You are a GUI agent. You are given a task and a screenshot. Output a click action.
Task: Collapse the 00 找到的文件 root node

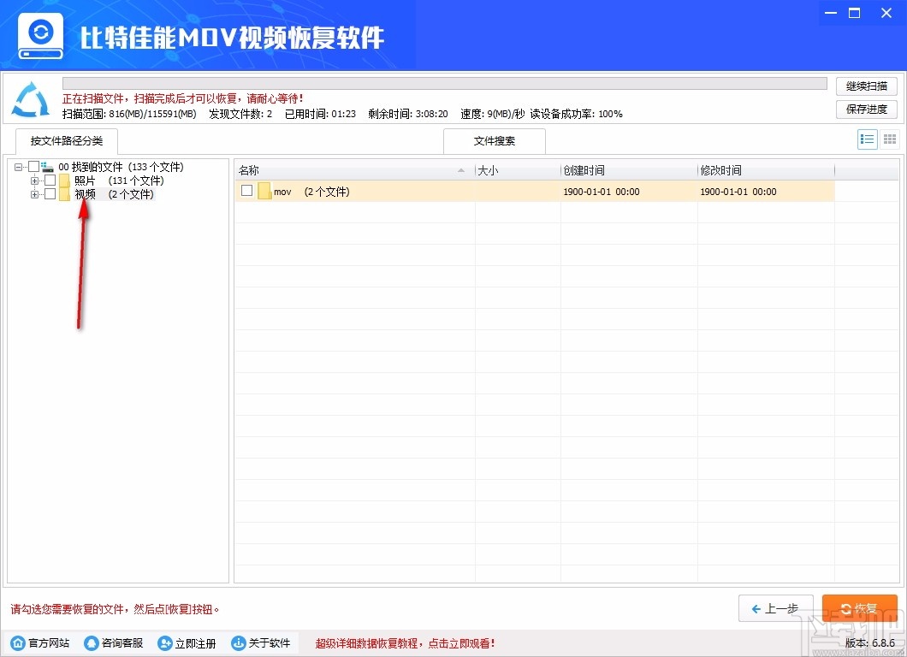(18, 167)
